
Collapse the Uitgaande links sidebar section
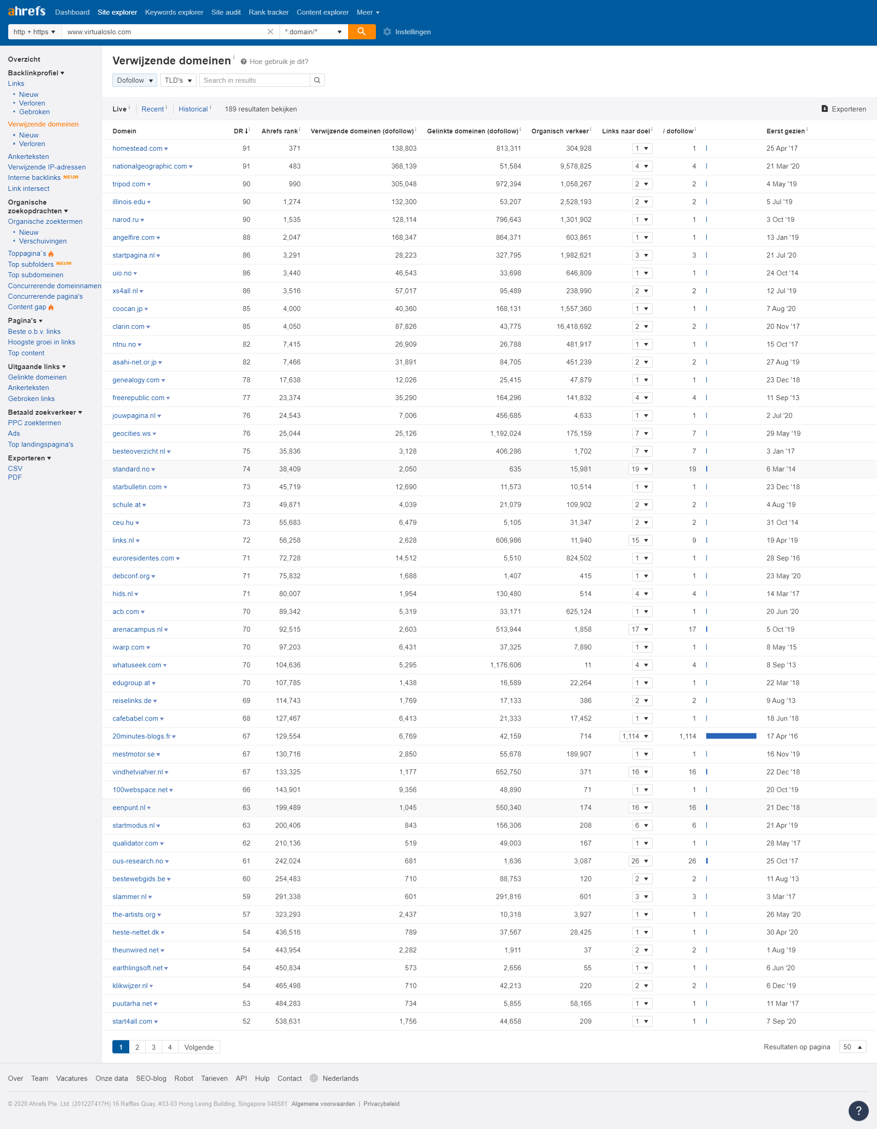point(37,366)
